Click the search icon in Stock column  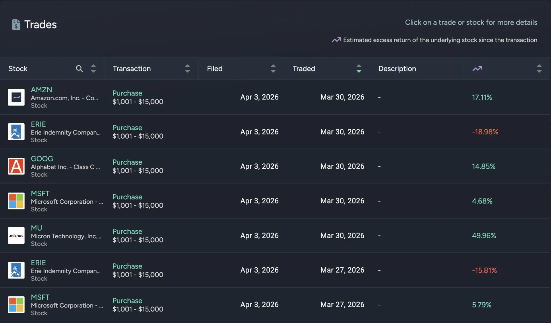(x=79, y=69)
